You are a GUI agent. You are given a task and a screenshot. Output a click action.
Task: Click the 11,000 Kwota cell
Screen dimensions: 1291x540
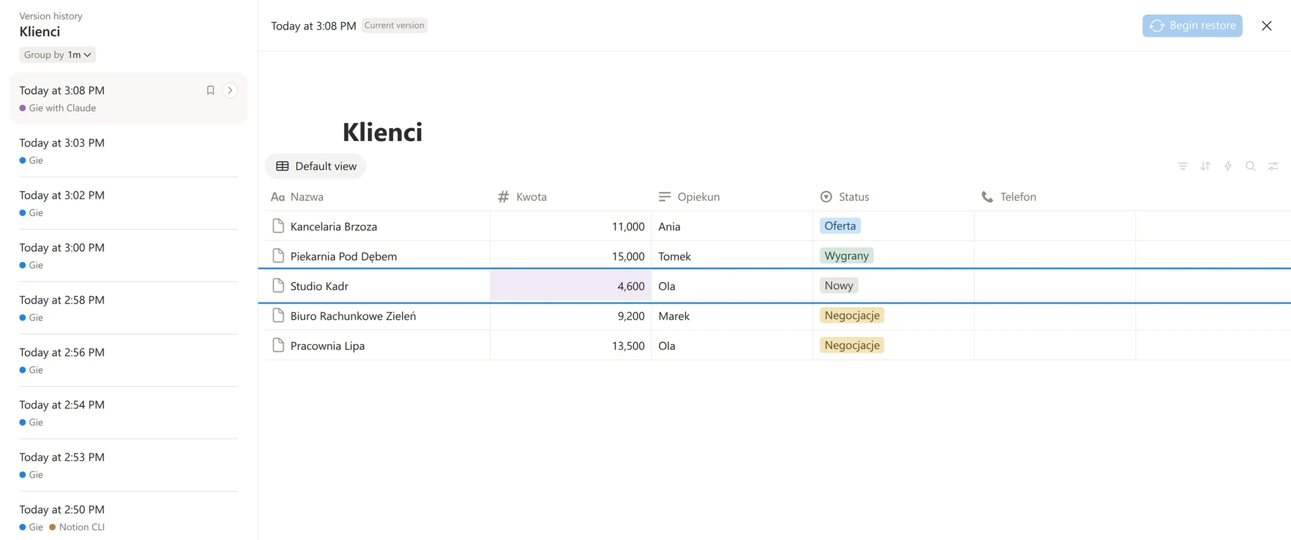pos(571,226)
